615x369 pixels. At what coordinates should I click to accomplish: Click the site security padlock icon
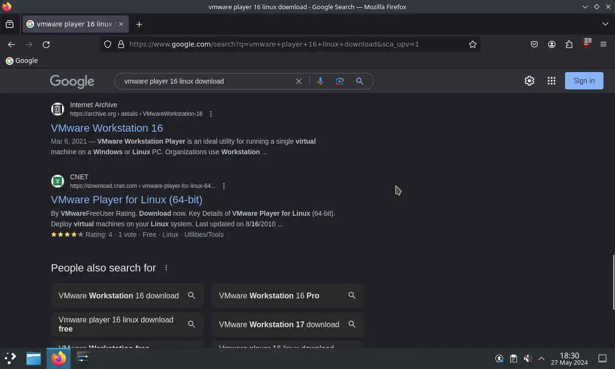tap(121, 44)
